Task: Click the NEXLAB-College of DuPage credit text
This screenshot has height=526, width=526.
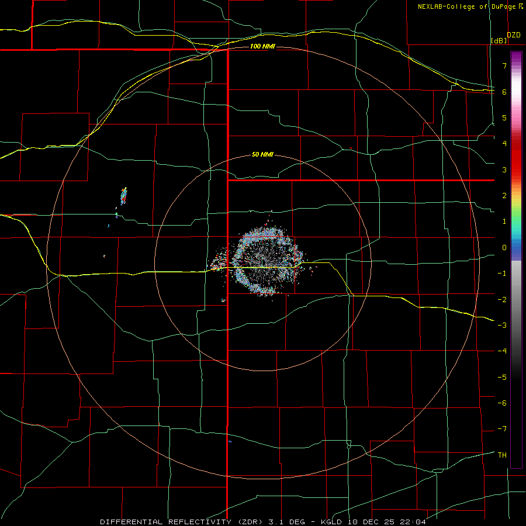Action: pos(466,6)
